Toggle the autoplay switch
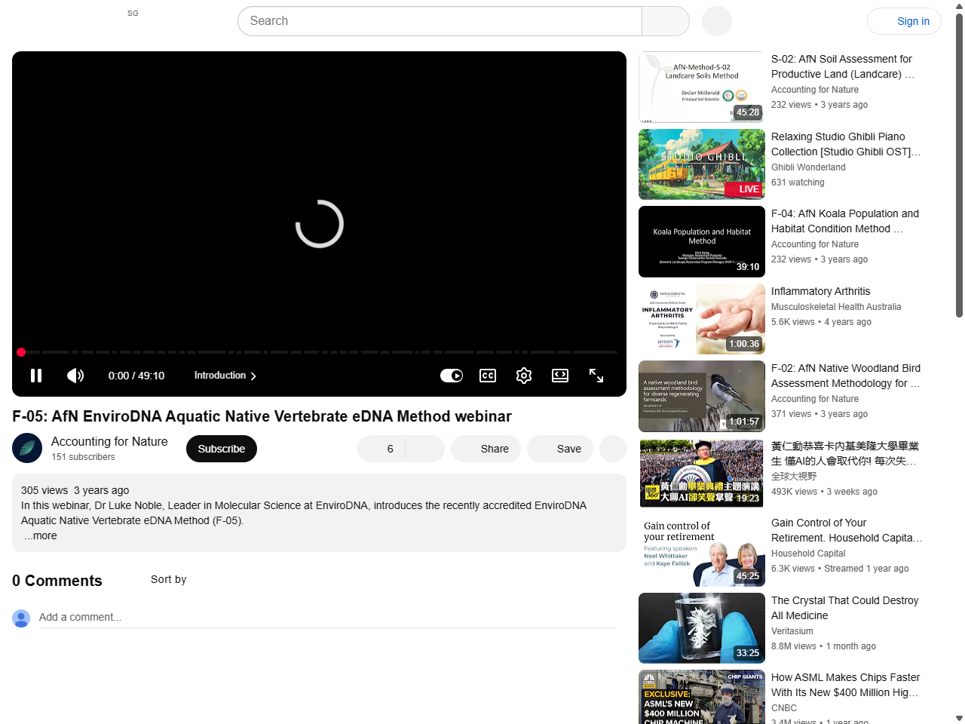This screenshot has width=965, height=724. click(452, 376)
